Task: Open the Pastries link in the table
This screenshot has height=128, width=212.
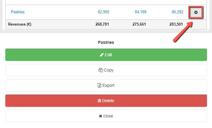Action: (17, 12)
